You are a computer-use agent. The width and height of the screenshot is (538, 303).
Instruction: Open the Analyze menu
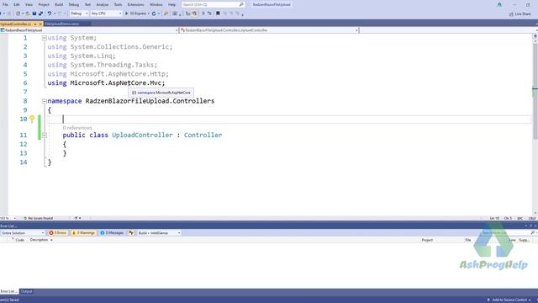(102, 4)
